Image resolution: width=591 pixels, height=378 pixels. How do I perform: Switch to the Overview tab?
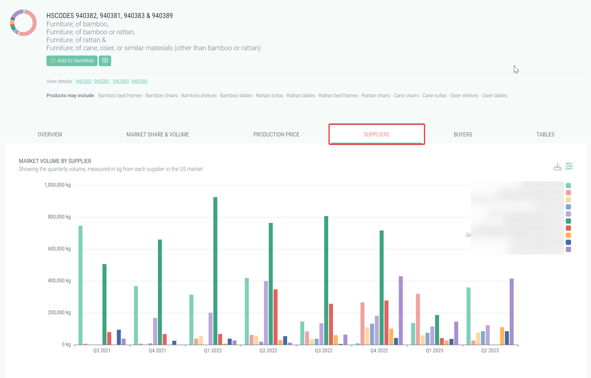point(50,134)
